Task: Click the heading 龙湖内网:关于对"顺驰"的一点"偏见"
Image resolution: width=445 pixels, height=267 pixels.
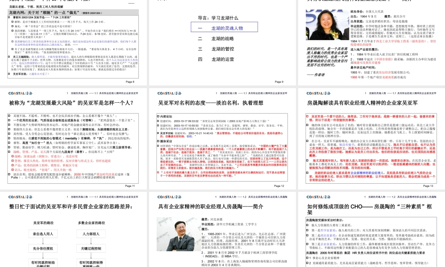Action: [x=44, y=12]
